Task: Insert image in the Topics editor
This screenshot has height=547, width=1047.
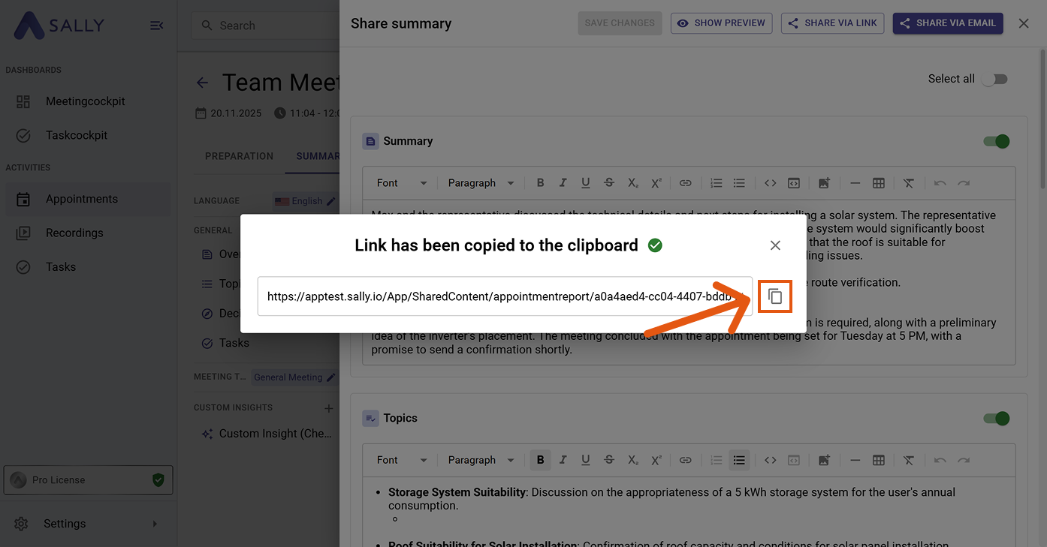Action: 824,460
